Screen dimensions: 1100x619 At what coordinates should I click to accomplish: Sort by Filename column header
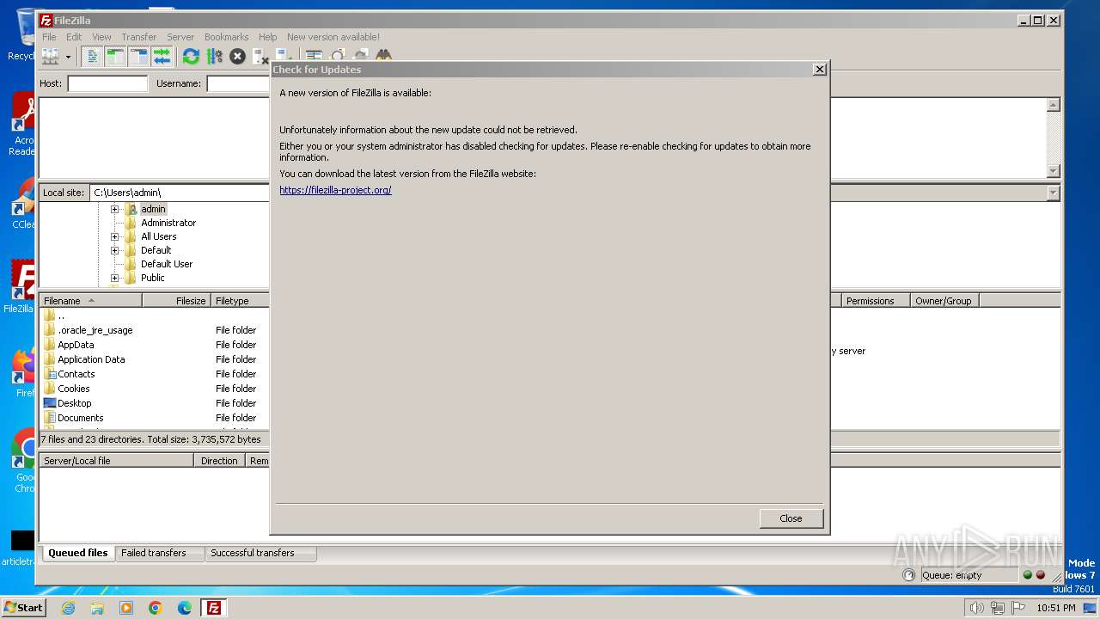pos(90,301)
